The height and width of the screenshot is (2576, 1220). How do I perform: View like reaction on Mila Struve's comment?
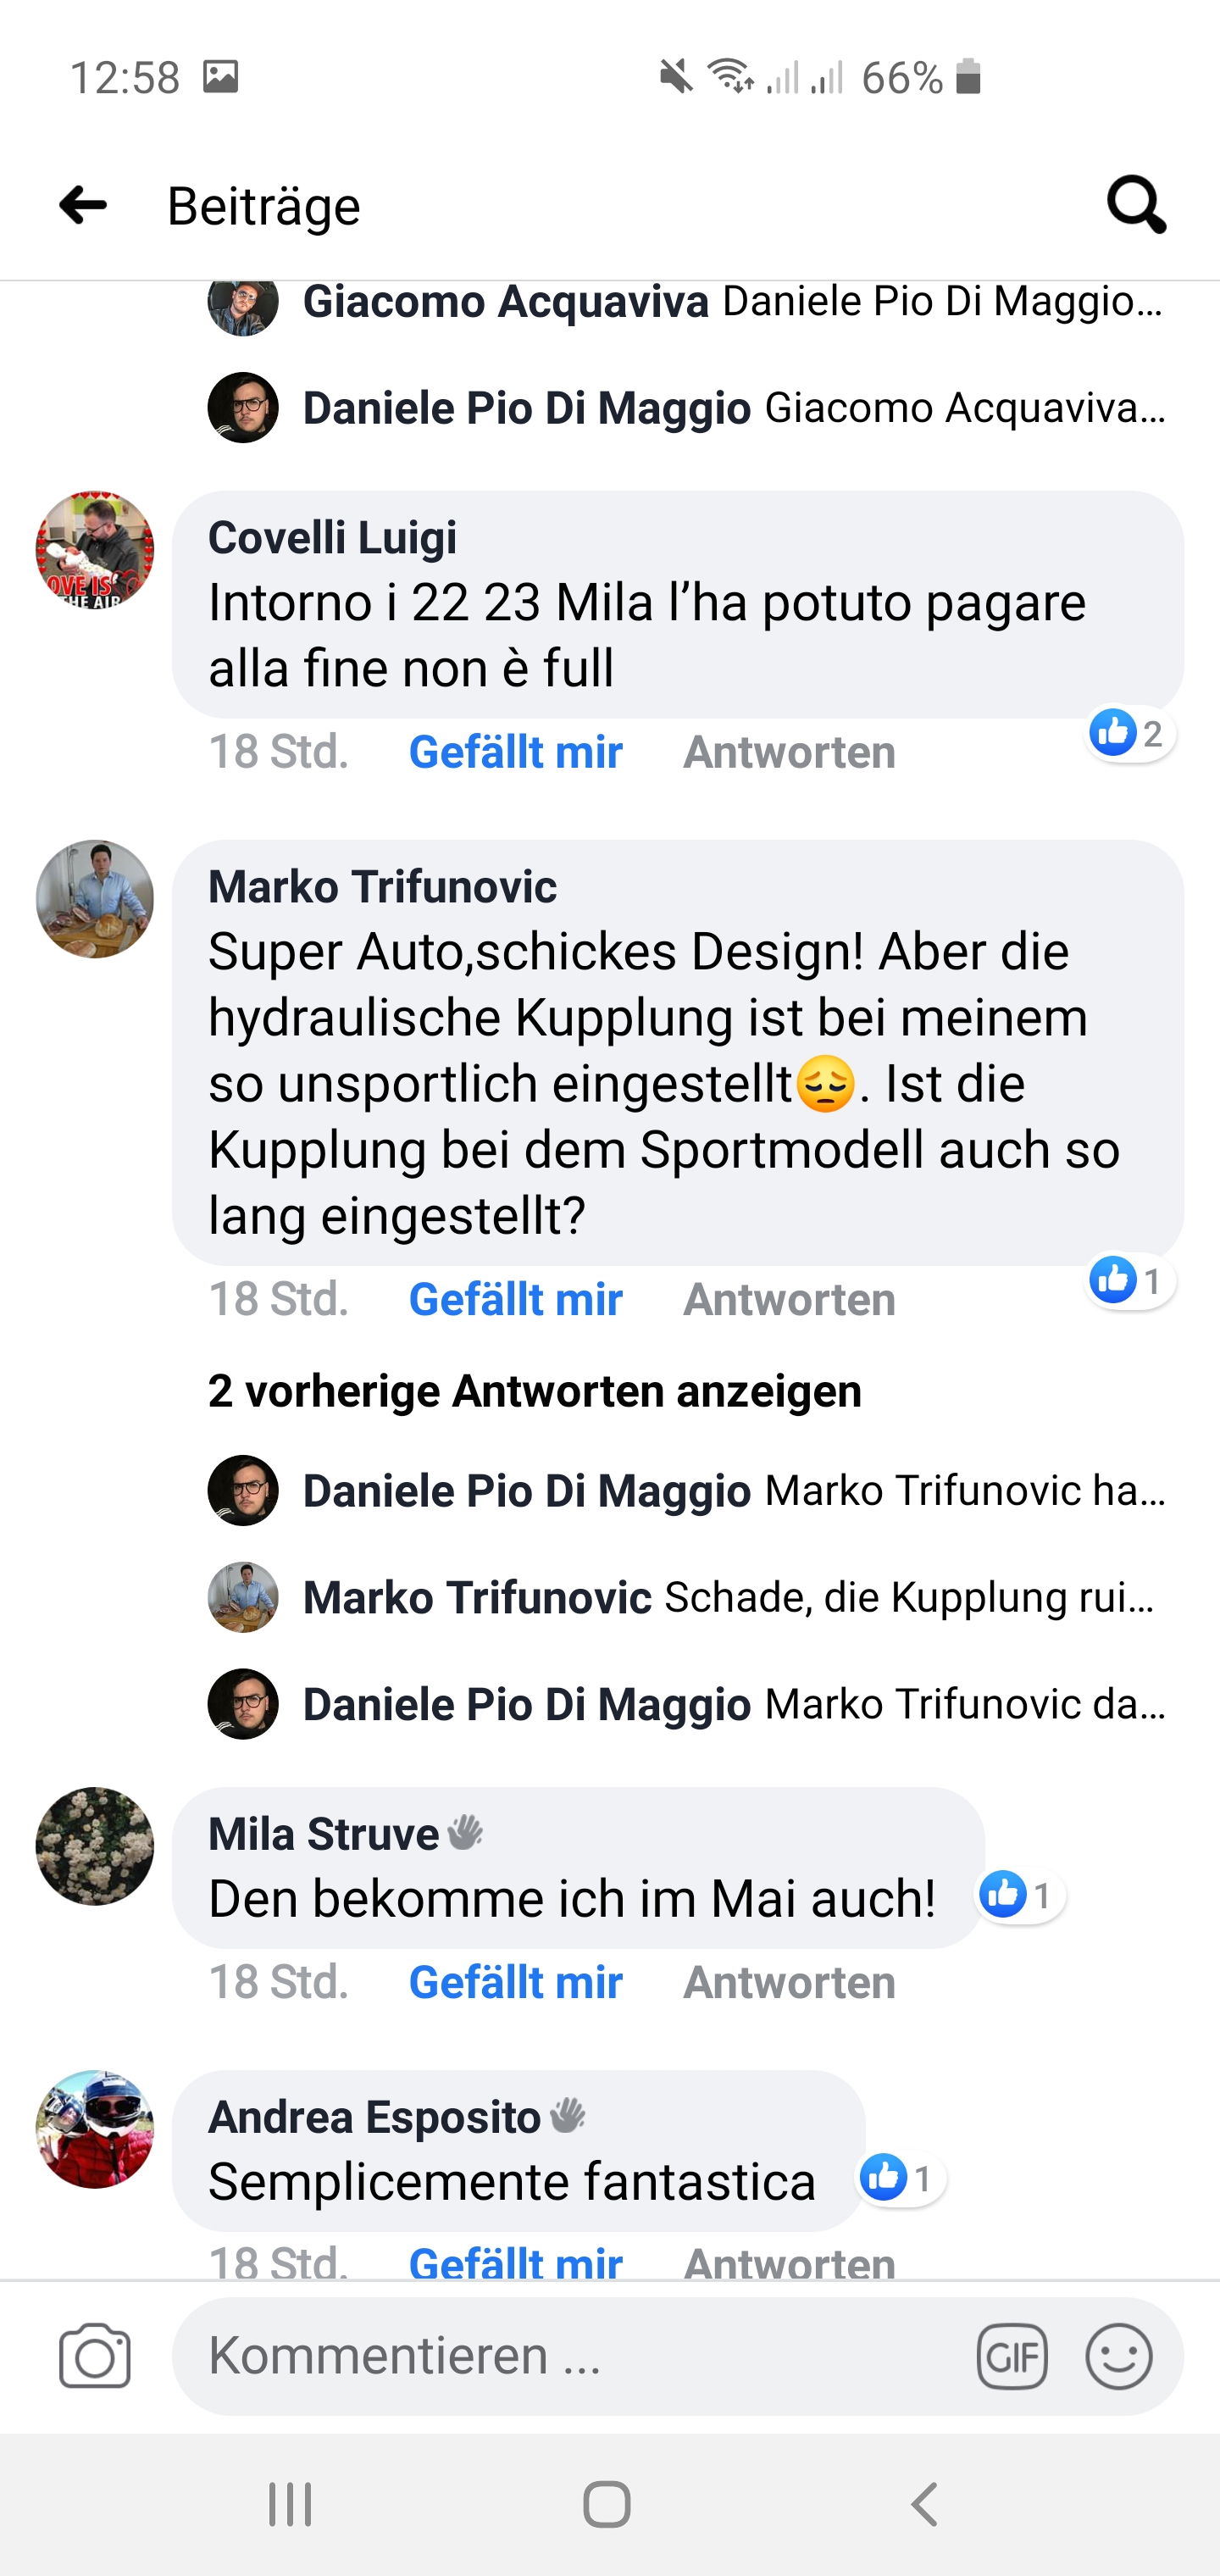click(x=1020, y=1895)
